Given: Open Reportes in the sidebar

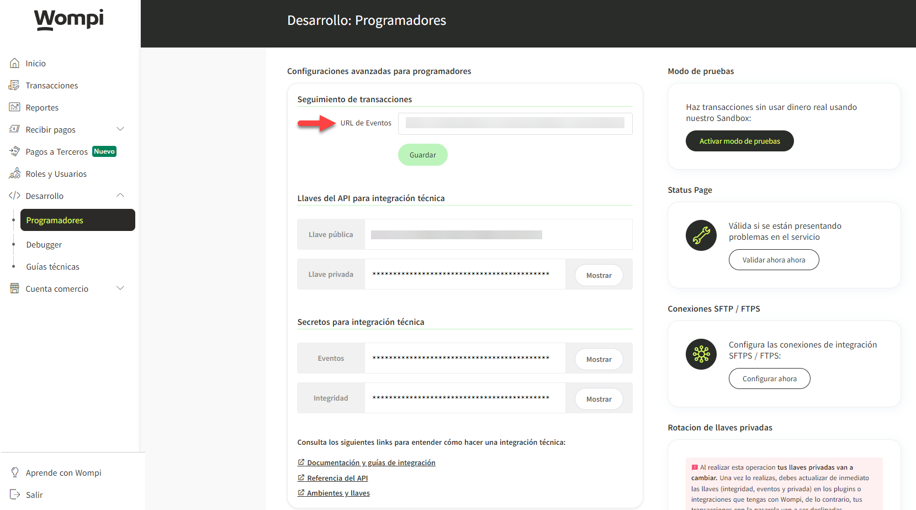Looking at the screenshot, I should (42, 108).
